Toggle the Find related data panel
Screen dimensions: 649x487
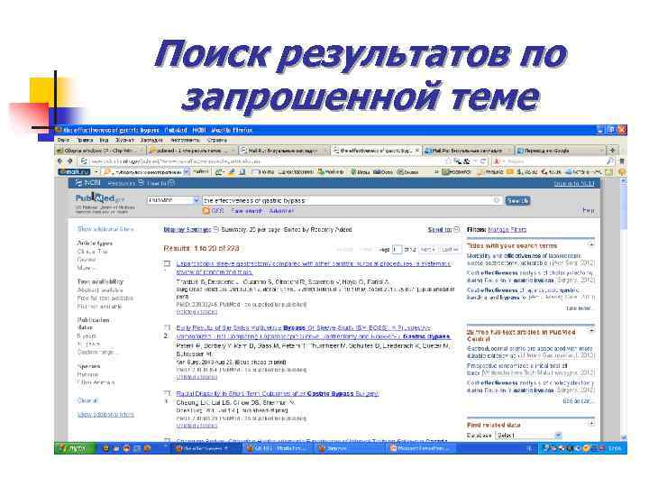click(x=591, y=424)
